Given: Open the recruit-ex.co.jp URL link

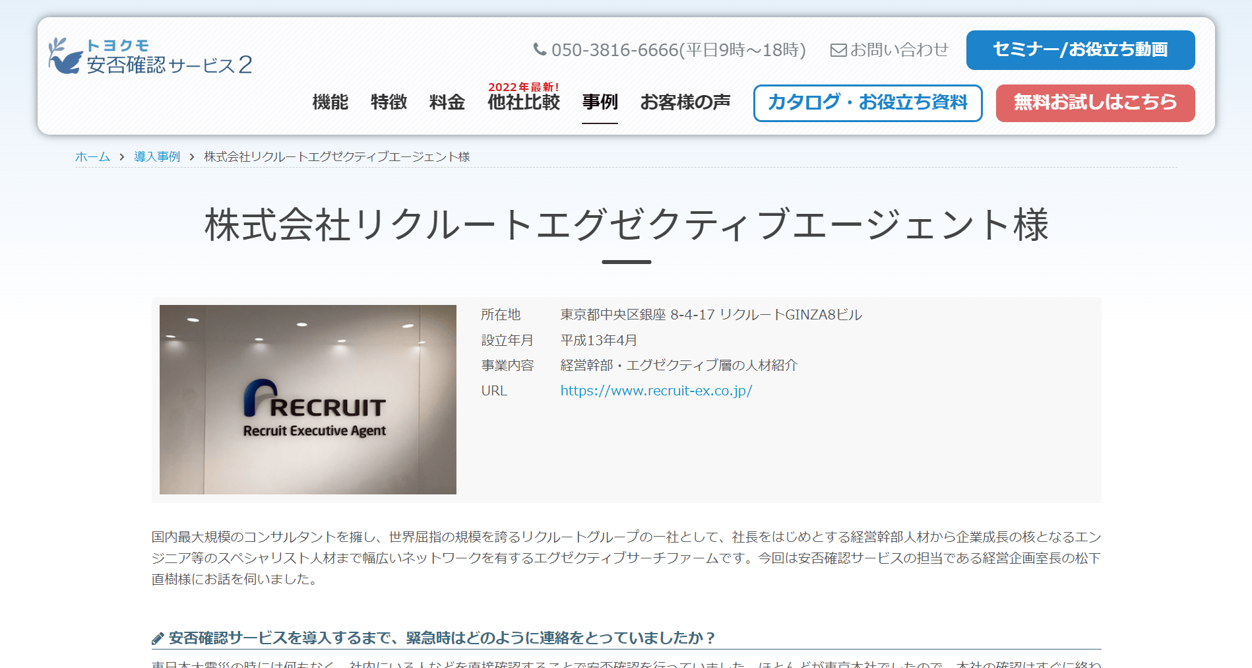Looking at the screenshot, I should [x=656, y=391].
